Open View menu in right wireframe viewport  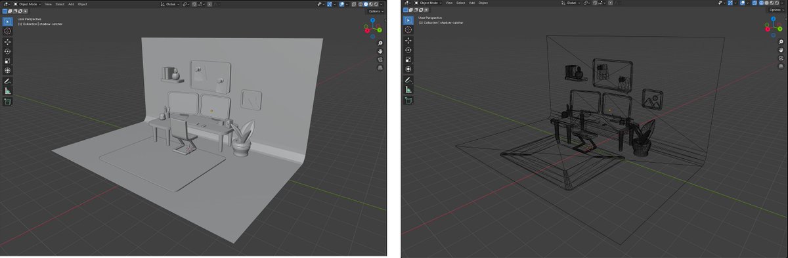449,3
